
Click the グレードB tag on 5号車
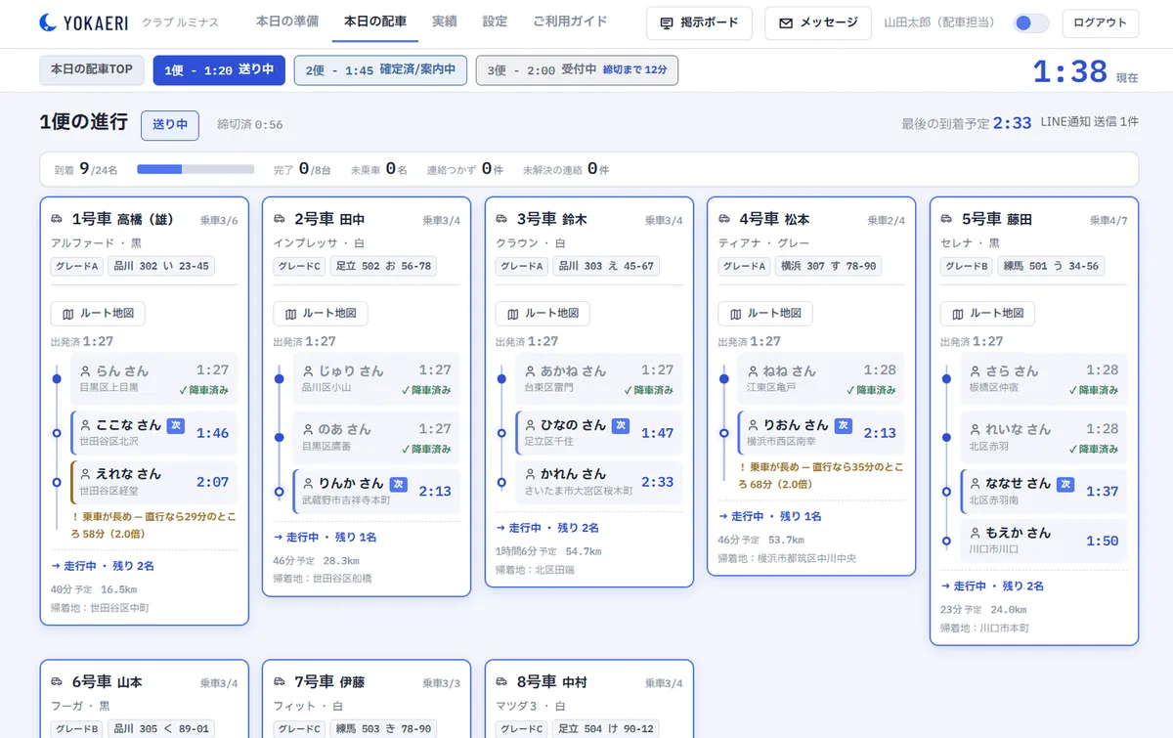(x=968, y=266)
